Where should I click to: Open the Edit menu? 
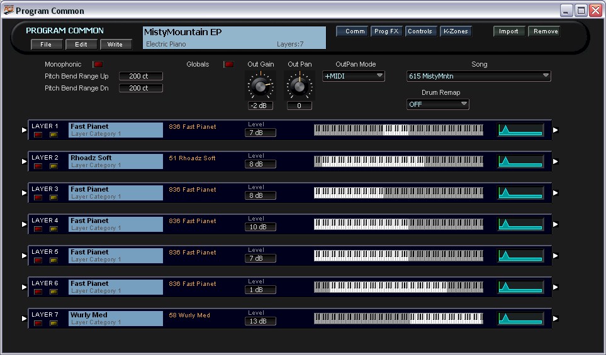81,45
